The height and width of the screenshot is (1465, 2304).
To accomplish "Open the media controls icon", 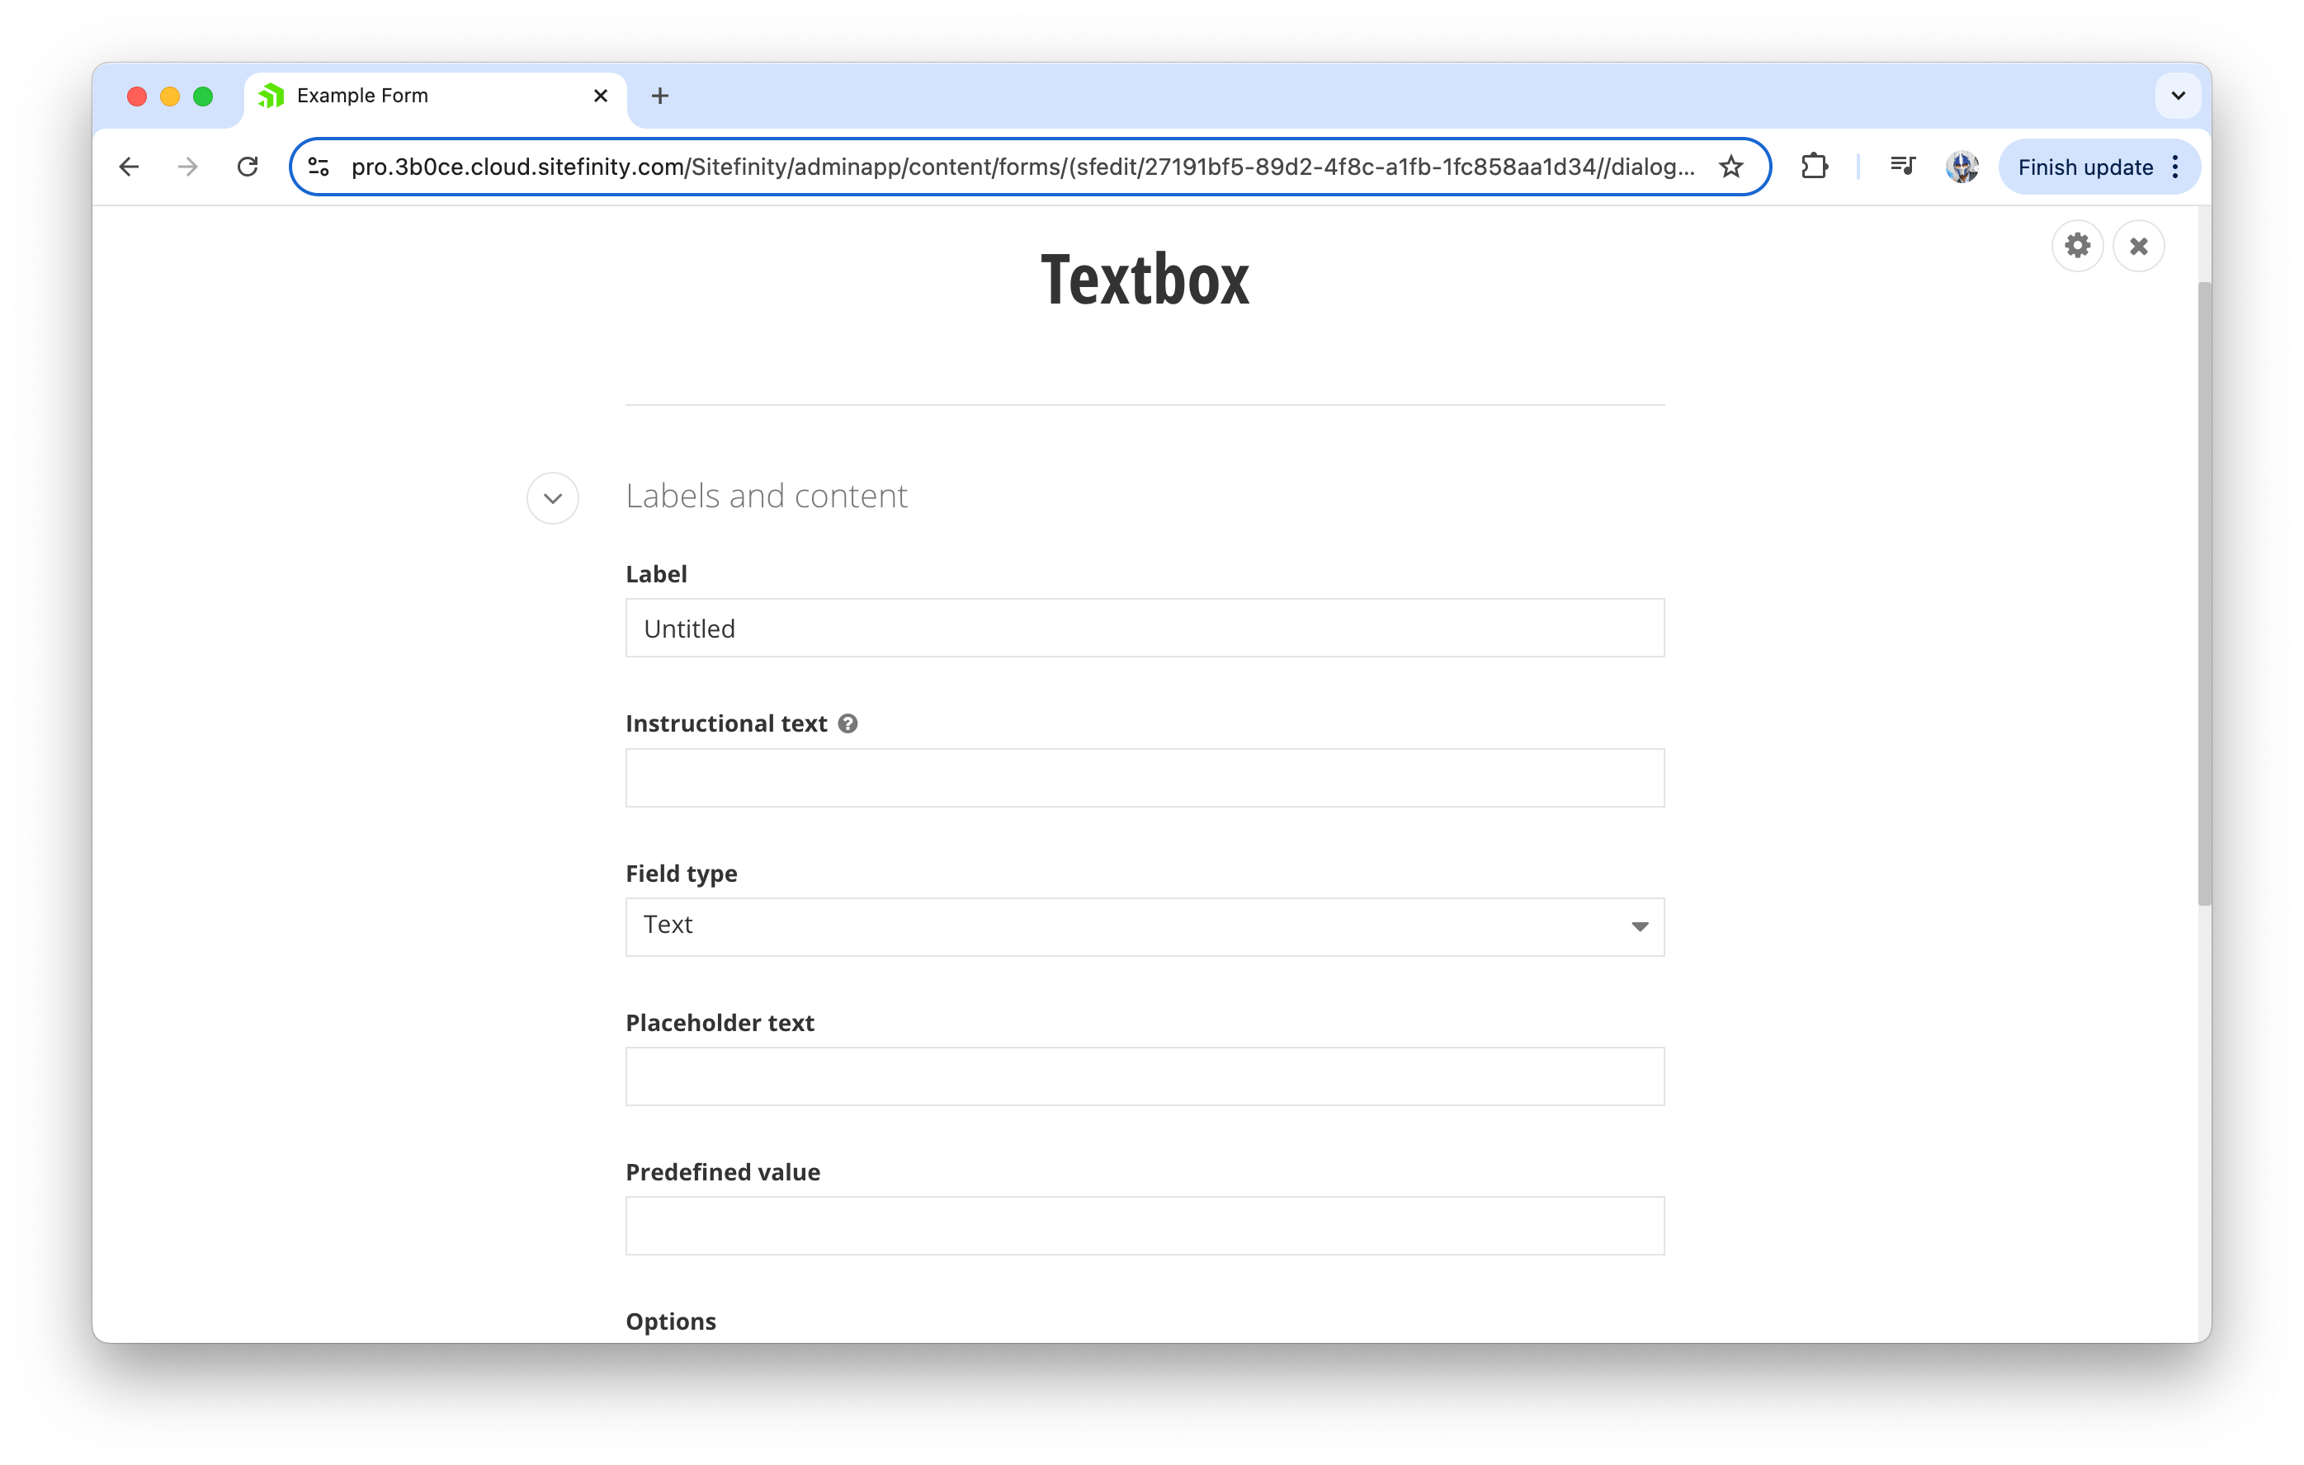I will 1902,167.
